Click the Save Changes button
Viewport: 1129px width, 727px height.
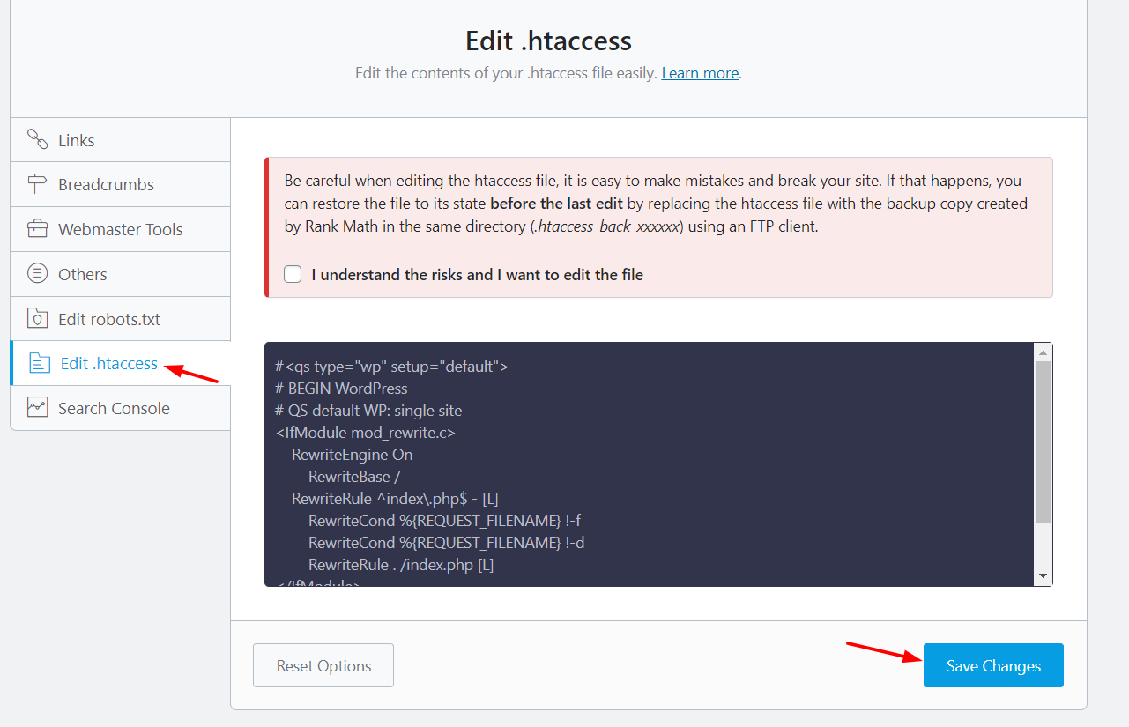[x=993, y=665]
